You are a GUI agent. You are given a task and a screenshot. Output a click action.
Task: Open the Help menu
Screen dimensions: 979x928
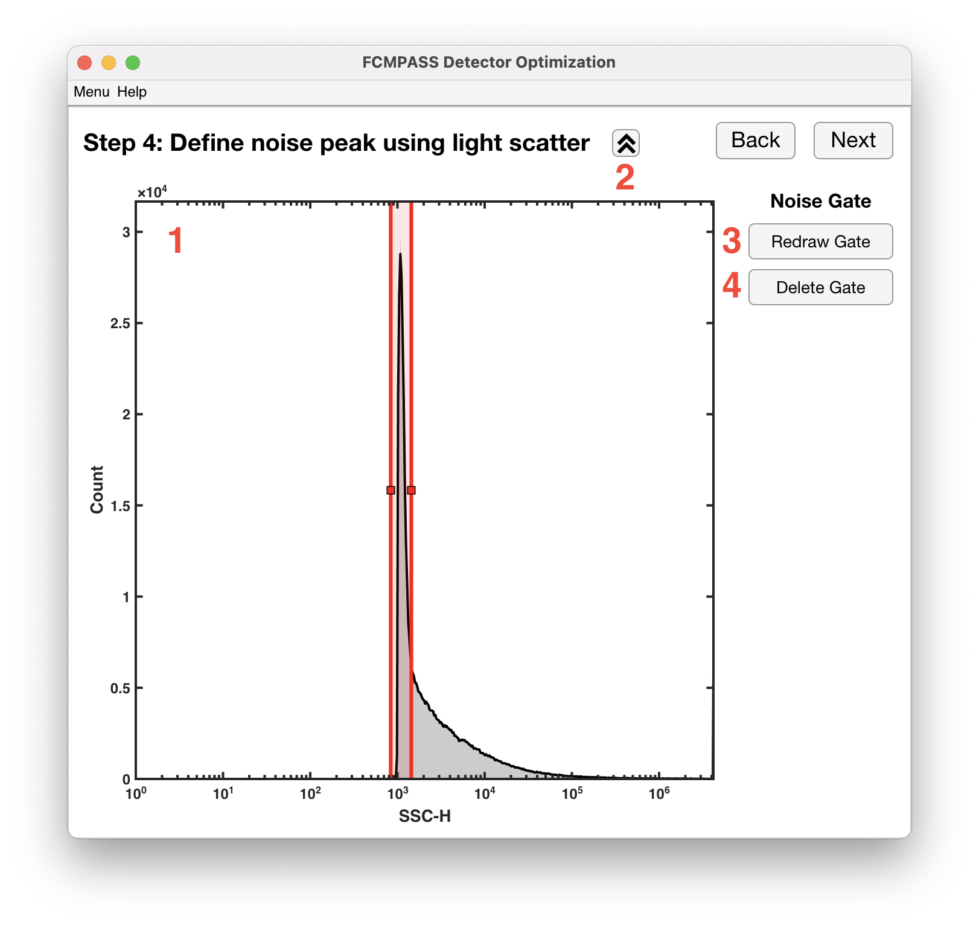132,92
